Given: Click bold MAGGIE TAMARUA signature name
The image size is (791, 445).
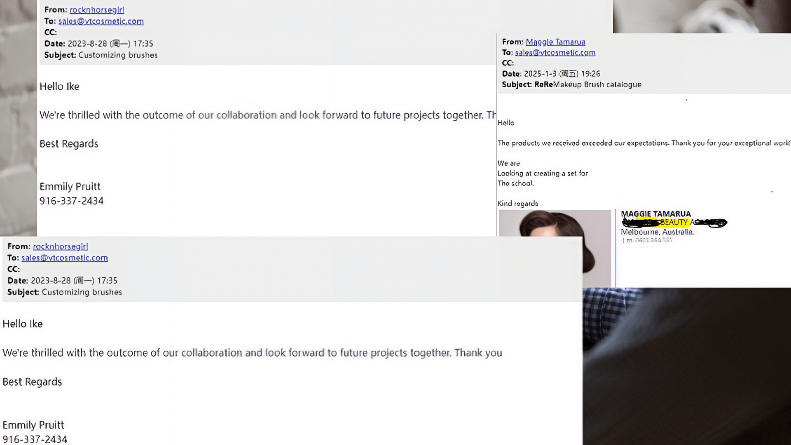Looking at the screenshot, I should 656,214.
